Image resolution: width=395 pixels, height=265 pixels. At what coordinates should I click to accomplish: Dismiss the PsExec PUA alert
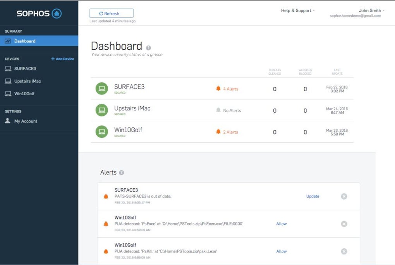[344, 224]
